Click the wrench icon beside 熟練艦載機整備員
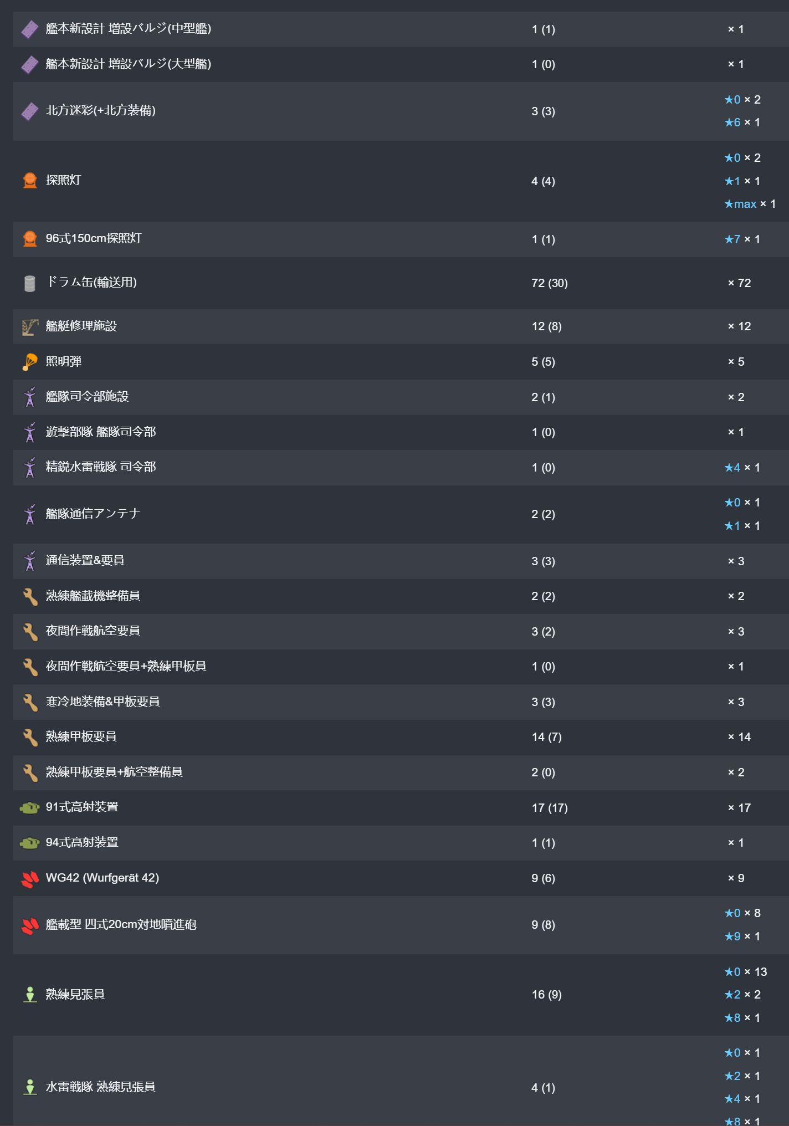Viewport: 789px width, 1126px height. click(30, 596)
